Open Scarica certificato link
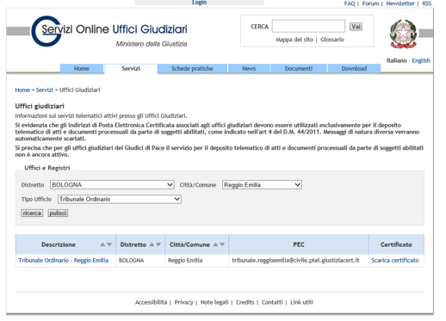The image size is (446, 321). (395, 260)
